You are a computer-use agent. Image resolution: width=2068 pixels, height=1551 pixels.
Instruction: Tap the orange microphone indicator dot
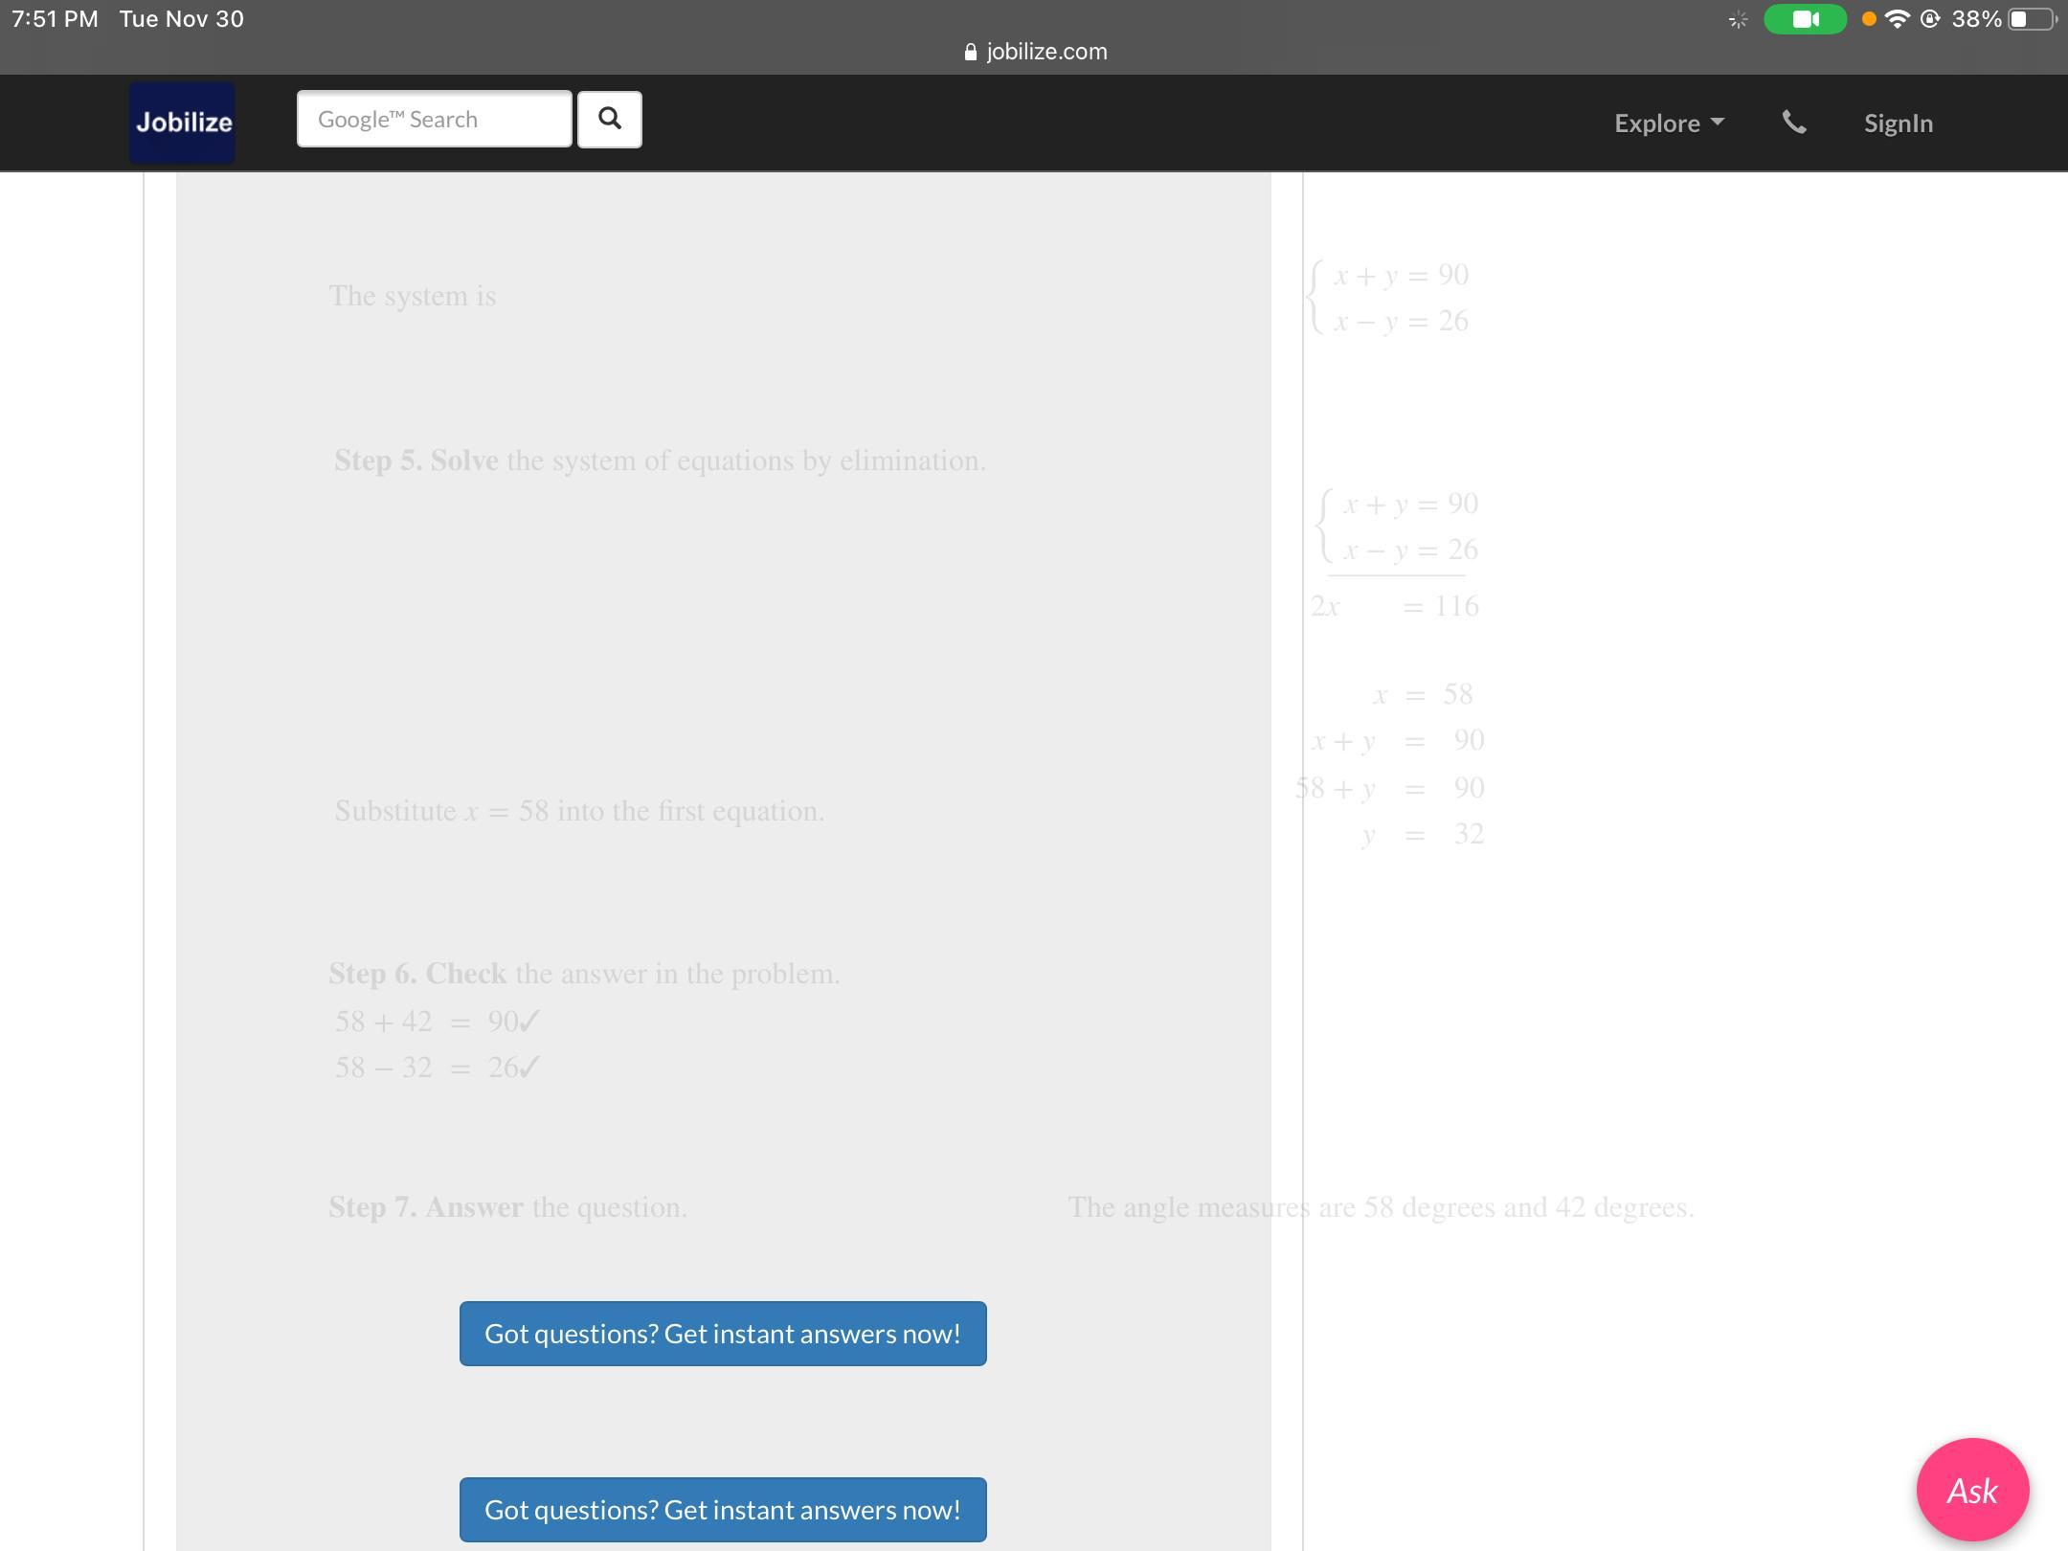pyautogui.click(x=1868, y=19)
